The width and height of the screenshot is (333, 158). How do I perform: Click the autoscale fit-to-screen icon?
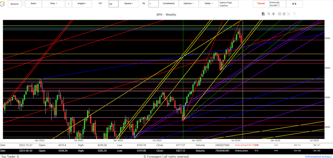[x=289, y=14]
